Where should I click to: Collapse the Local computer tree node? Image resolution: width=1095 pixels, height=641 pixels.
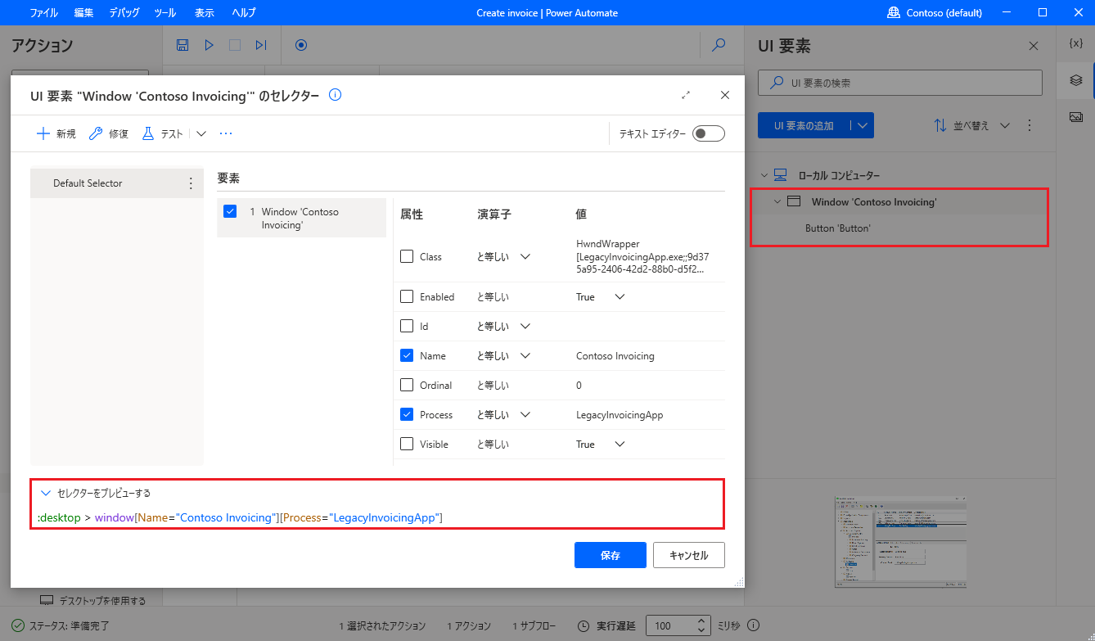point(764,175)
